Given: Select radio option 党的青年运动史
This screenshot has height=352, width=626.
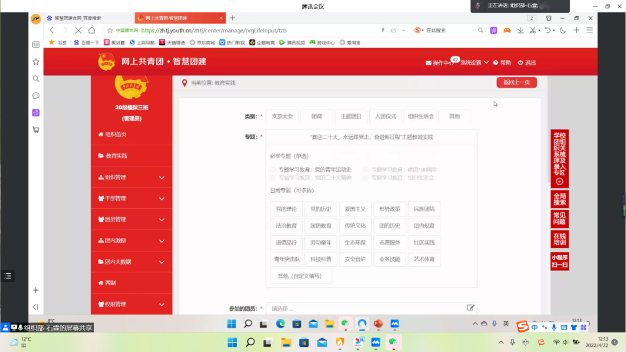Looking at the screenshot, I should pos(273,170).
